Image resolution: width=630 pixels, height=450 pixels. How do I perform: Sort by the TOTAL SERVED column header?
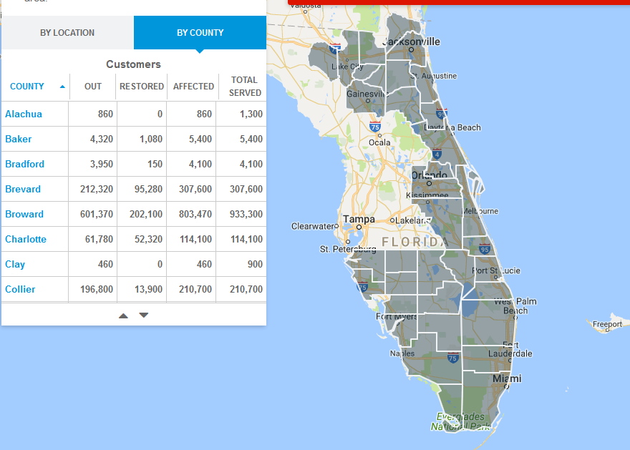pos(245,87)
